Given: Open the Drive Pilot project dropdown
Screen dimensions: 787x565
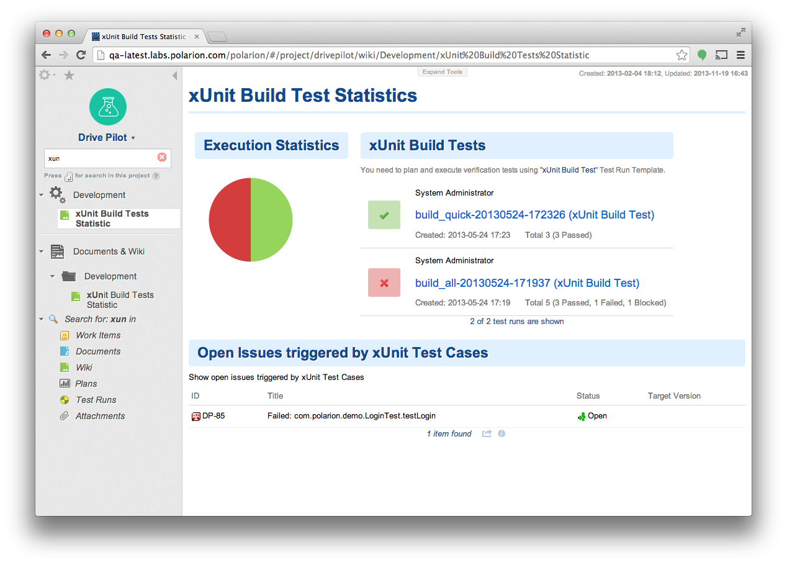Looking at the screenshot, I should [133, 138].
